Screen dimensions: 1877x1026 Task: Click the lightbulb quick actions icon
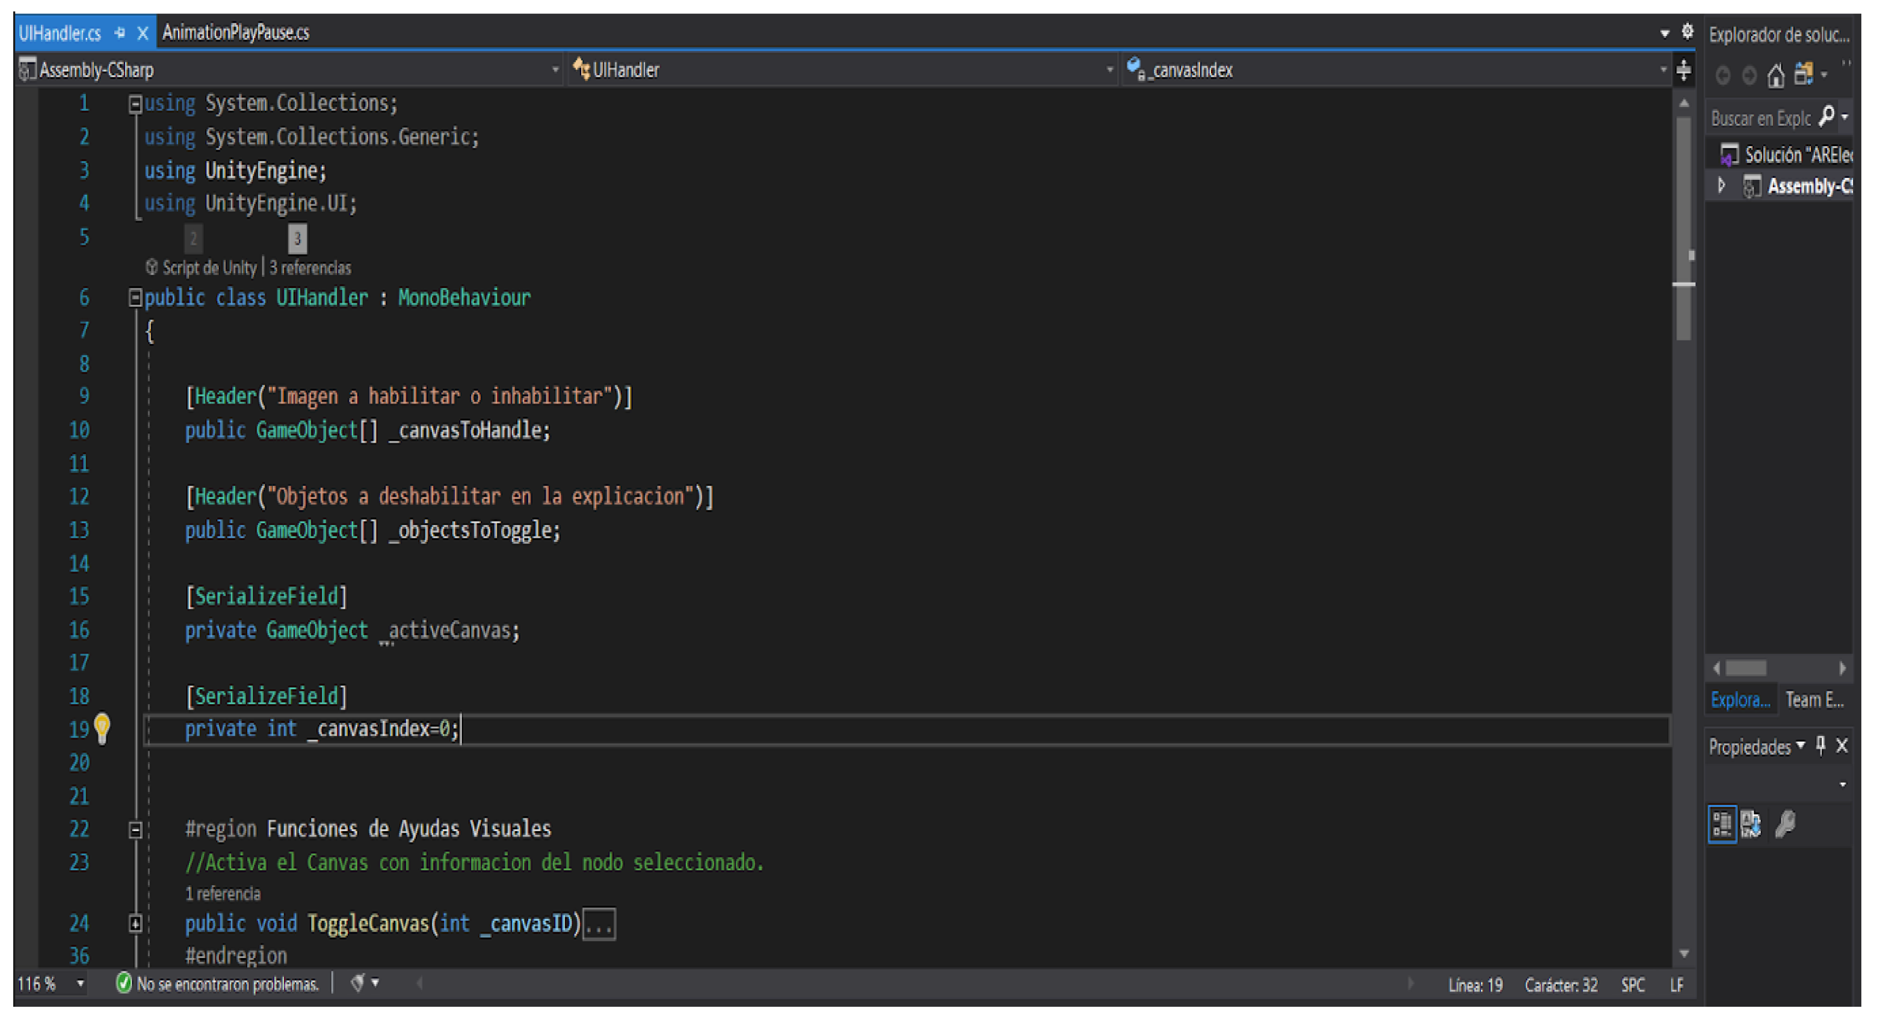pyautogui.click(x=102, y=728)
